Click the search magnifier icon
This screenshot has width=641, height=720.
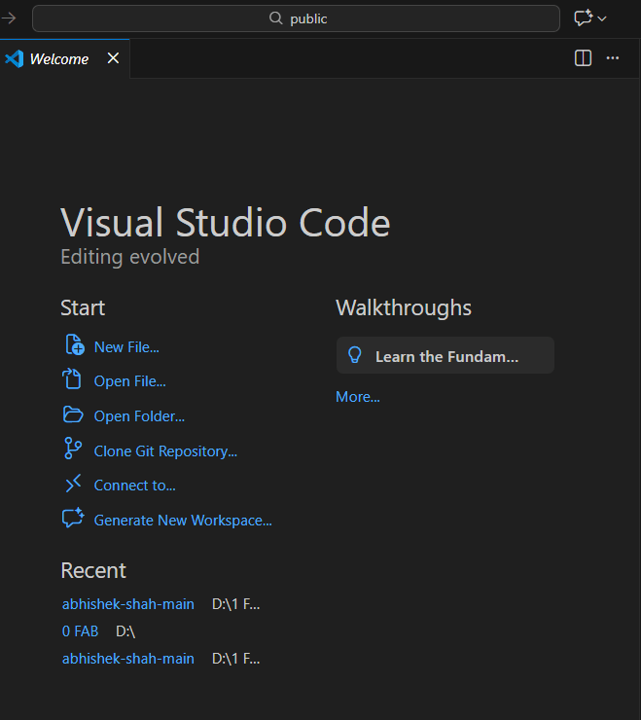tap(275, 18)
